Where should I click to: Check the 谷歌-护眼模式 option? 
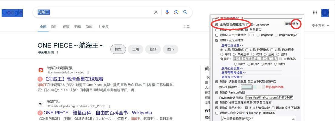(247, 50)
